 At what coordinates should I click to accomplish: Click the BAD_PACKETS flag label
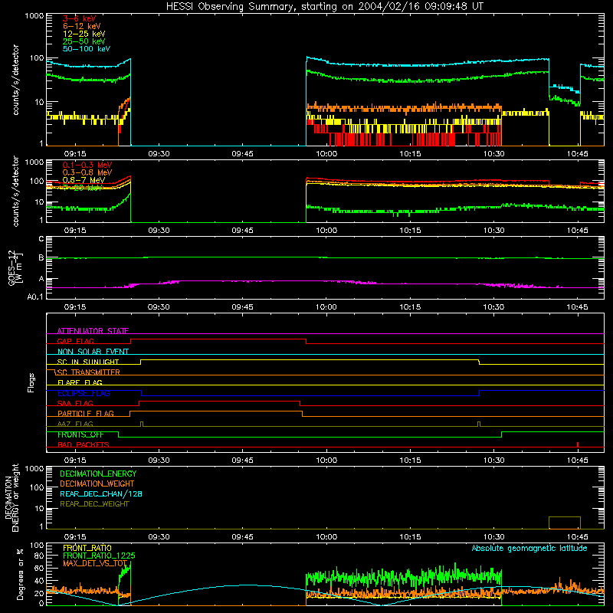click(x=84, y=444)
